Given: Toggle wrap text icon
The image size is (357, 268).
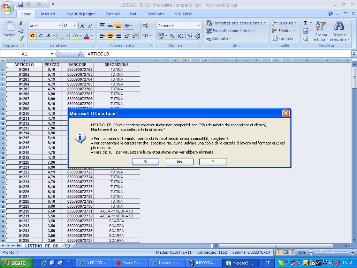Looking at the screenshot, I should click(x=145, y=26).
